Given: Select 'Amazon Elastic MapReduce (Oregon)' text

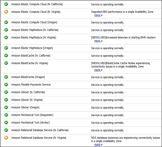Looking at the screenshot, I should (x=32, y=48).
